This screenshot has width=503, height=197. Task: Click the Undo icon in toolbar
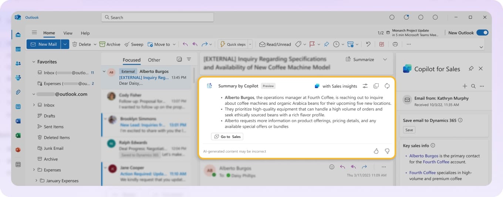point(368,44)
